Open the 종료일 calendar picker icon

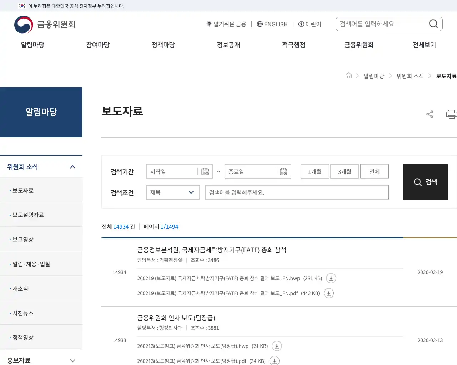pos(283,172)
